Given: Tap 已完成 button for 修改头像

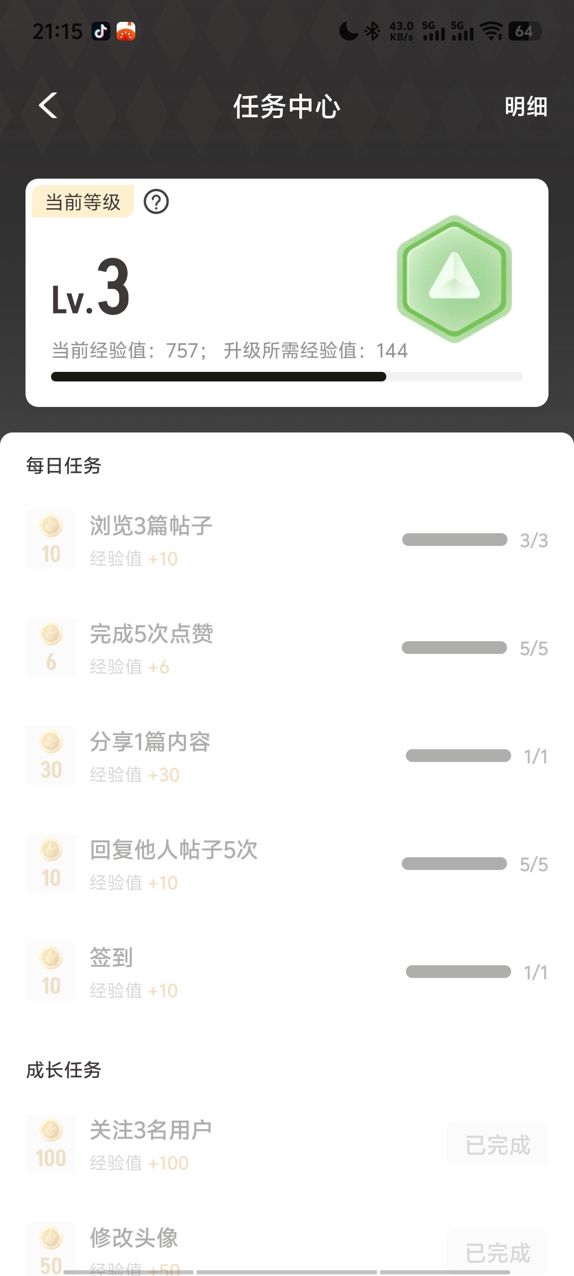Looking at the screenshot, I should (x=497, y=1252).
